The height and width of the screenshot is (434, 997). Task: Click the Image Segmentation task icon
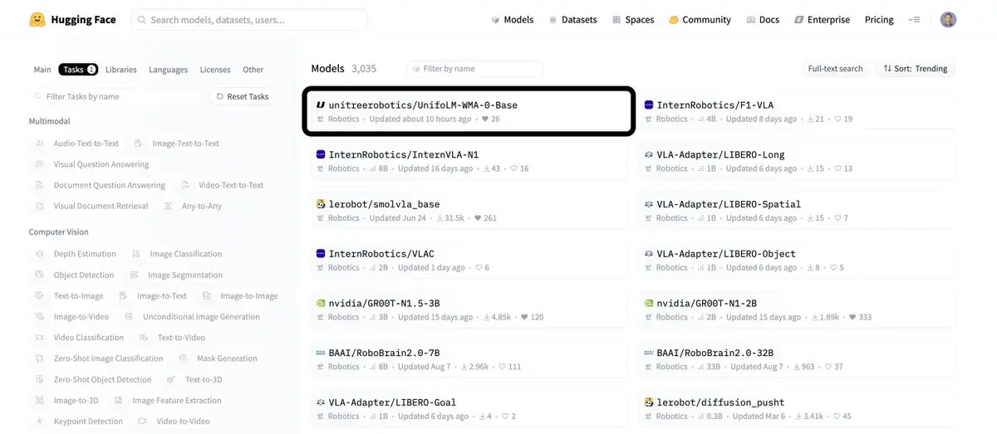134,275
